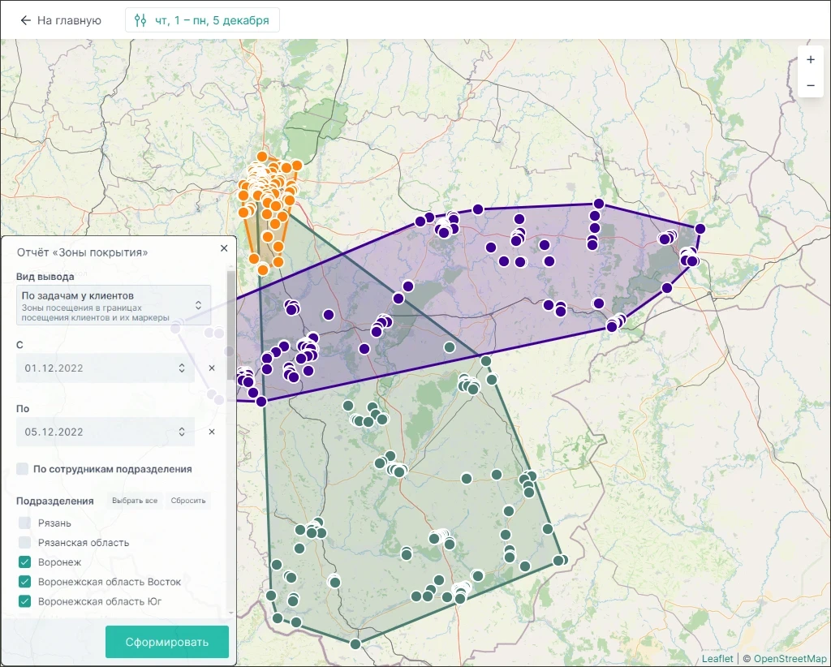Click the Выбрать все button

135,501
